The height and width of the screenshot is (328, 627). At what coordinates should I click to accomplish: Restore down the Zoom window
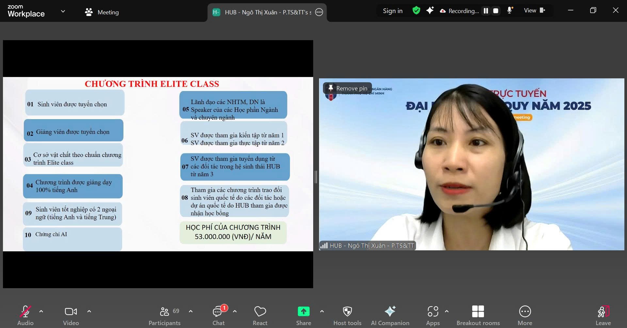coord(593,10)
